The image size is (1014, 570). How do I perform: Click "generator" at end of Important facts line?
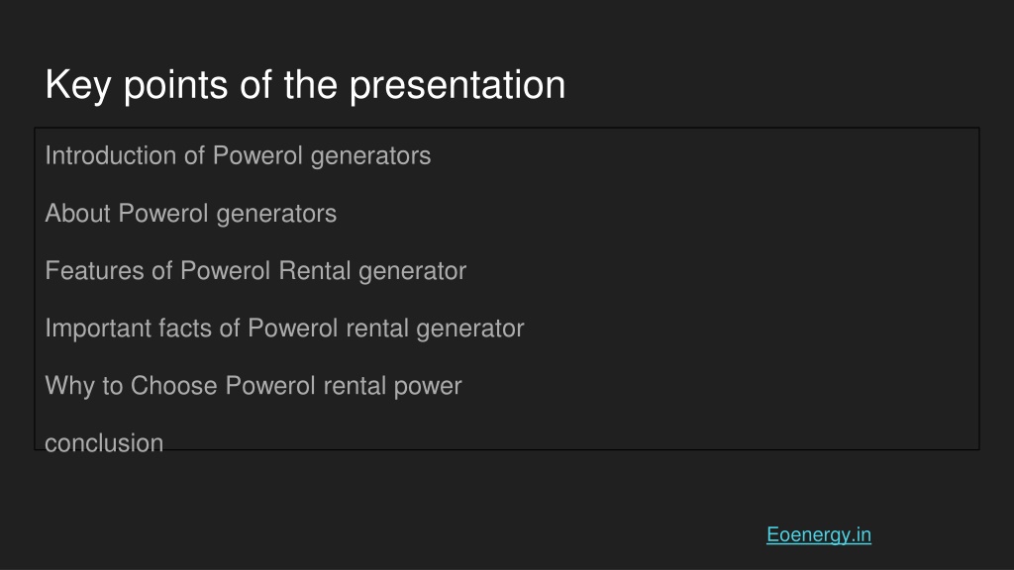click(x=470, y=330)
